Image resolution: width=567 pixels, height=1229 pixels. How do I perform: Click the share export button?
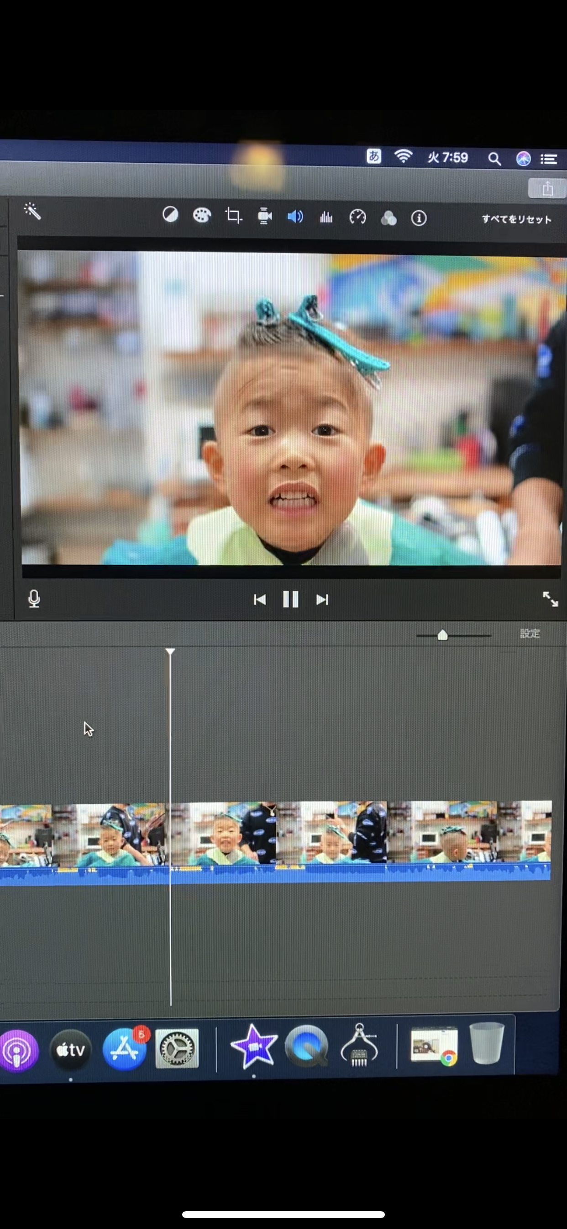547,188
